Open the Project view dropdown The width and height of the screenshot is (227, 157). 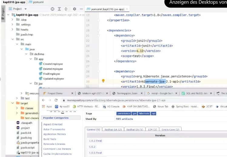[x=25, y=9]
